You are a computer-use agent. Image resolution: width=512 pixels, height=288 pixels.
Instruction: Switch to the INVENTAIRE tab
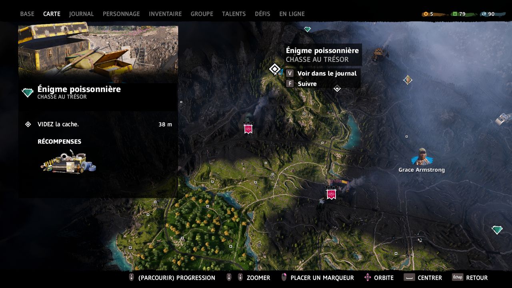click(165, 14)
